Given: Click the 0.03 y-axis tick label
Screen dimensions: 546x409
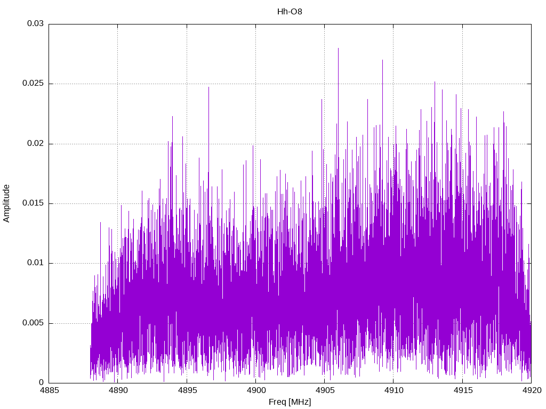Looking at the screenshot, I should pyautogui.click(x=36, y=23).
